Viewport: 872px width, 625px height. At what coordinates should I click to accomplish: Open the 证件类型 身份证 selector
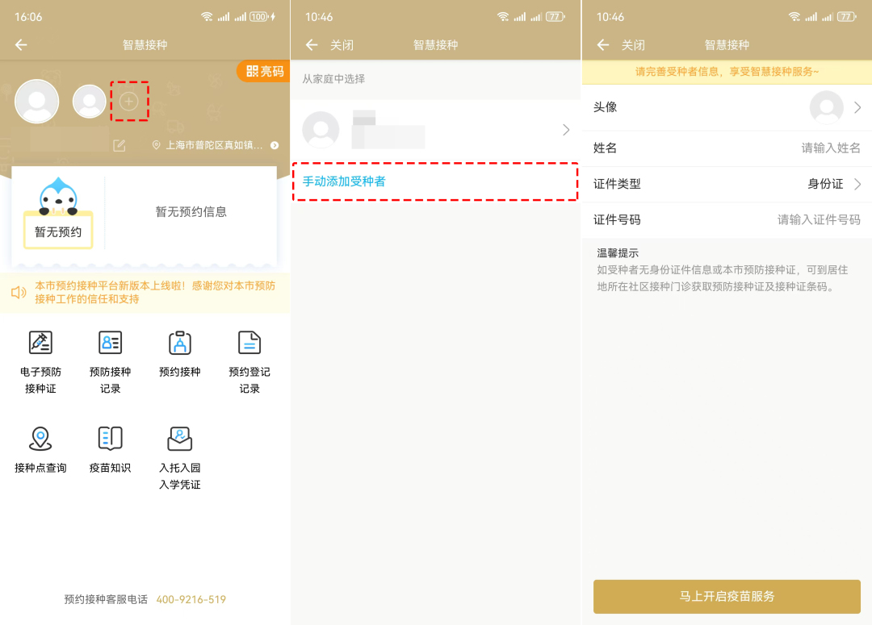pyautogui.click(x=833, y=184)
